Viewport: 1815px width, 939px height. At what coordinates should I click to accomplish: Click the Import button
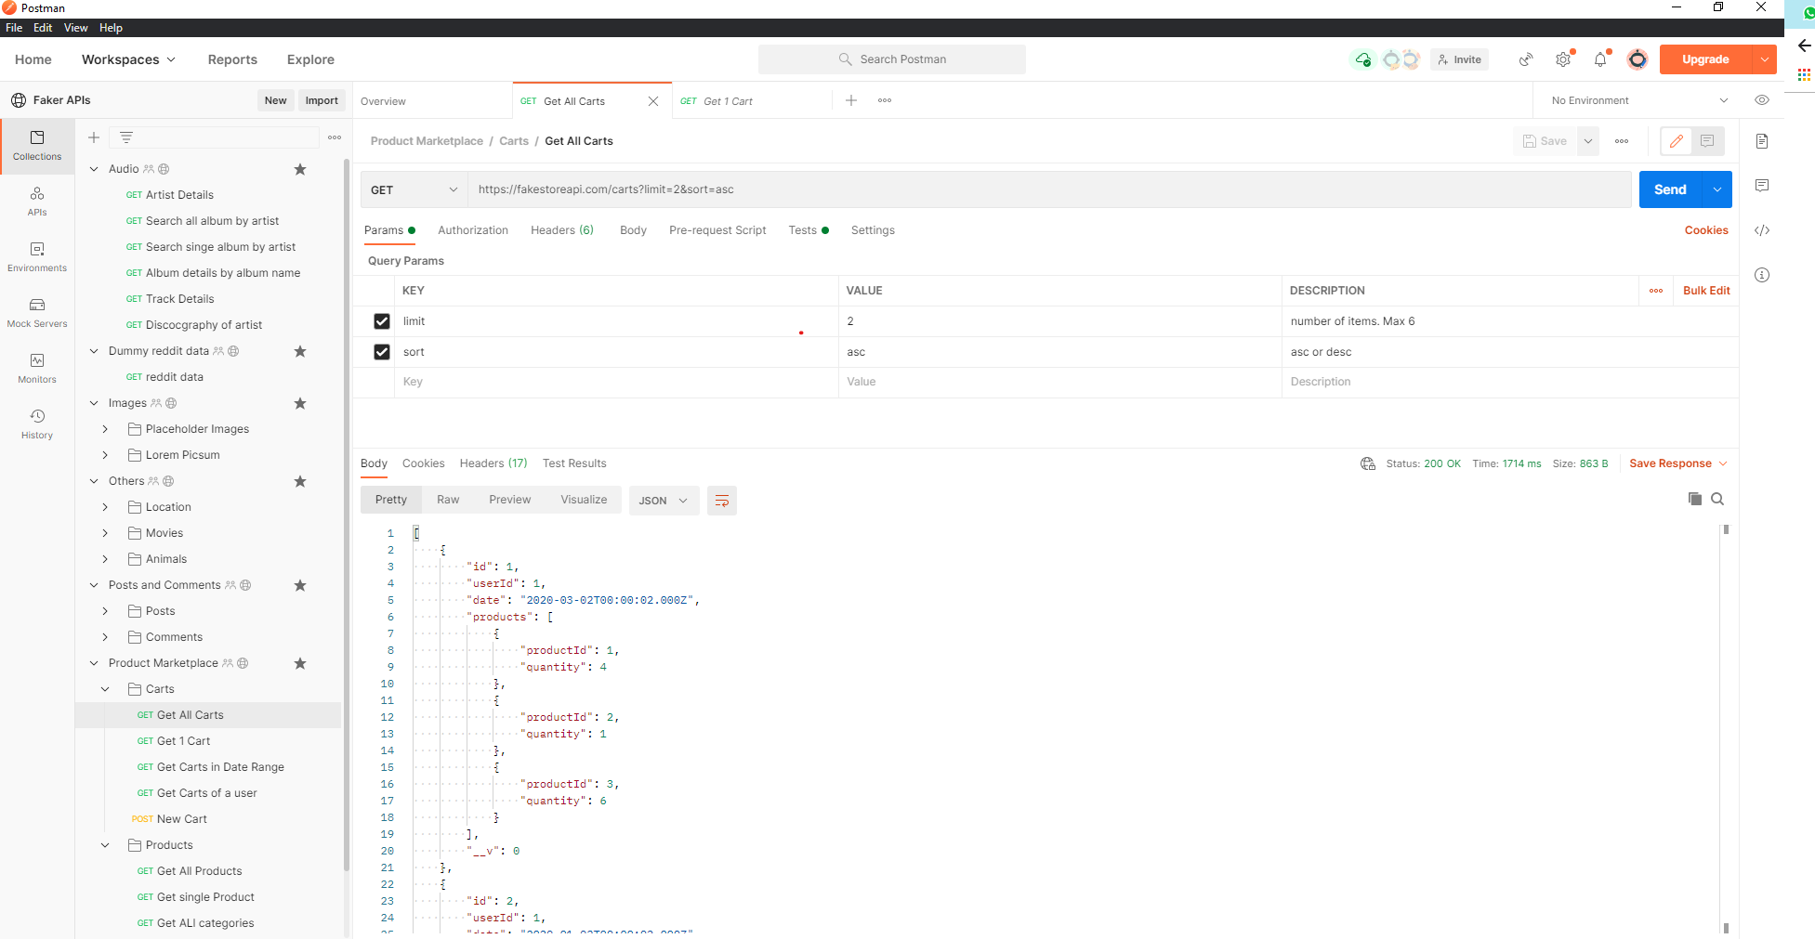pos(322,100)
